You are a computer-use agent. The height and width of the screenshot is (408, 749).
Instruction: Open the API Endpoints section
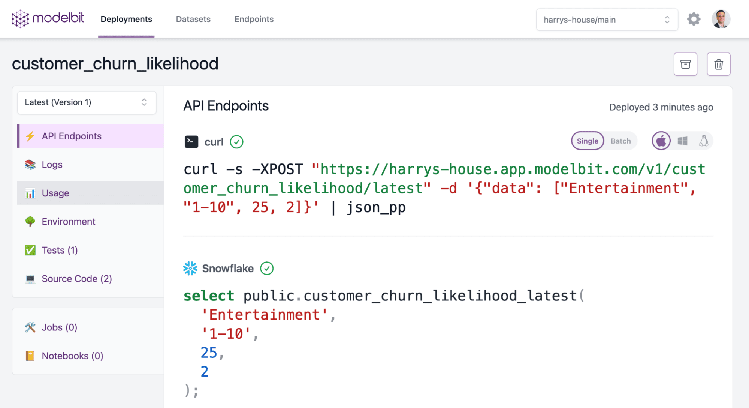pyautogui.click(x=71, y=136)
